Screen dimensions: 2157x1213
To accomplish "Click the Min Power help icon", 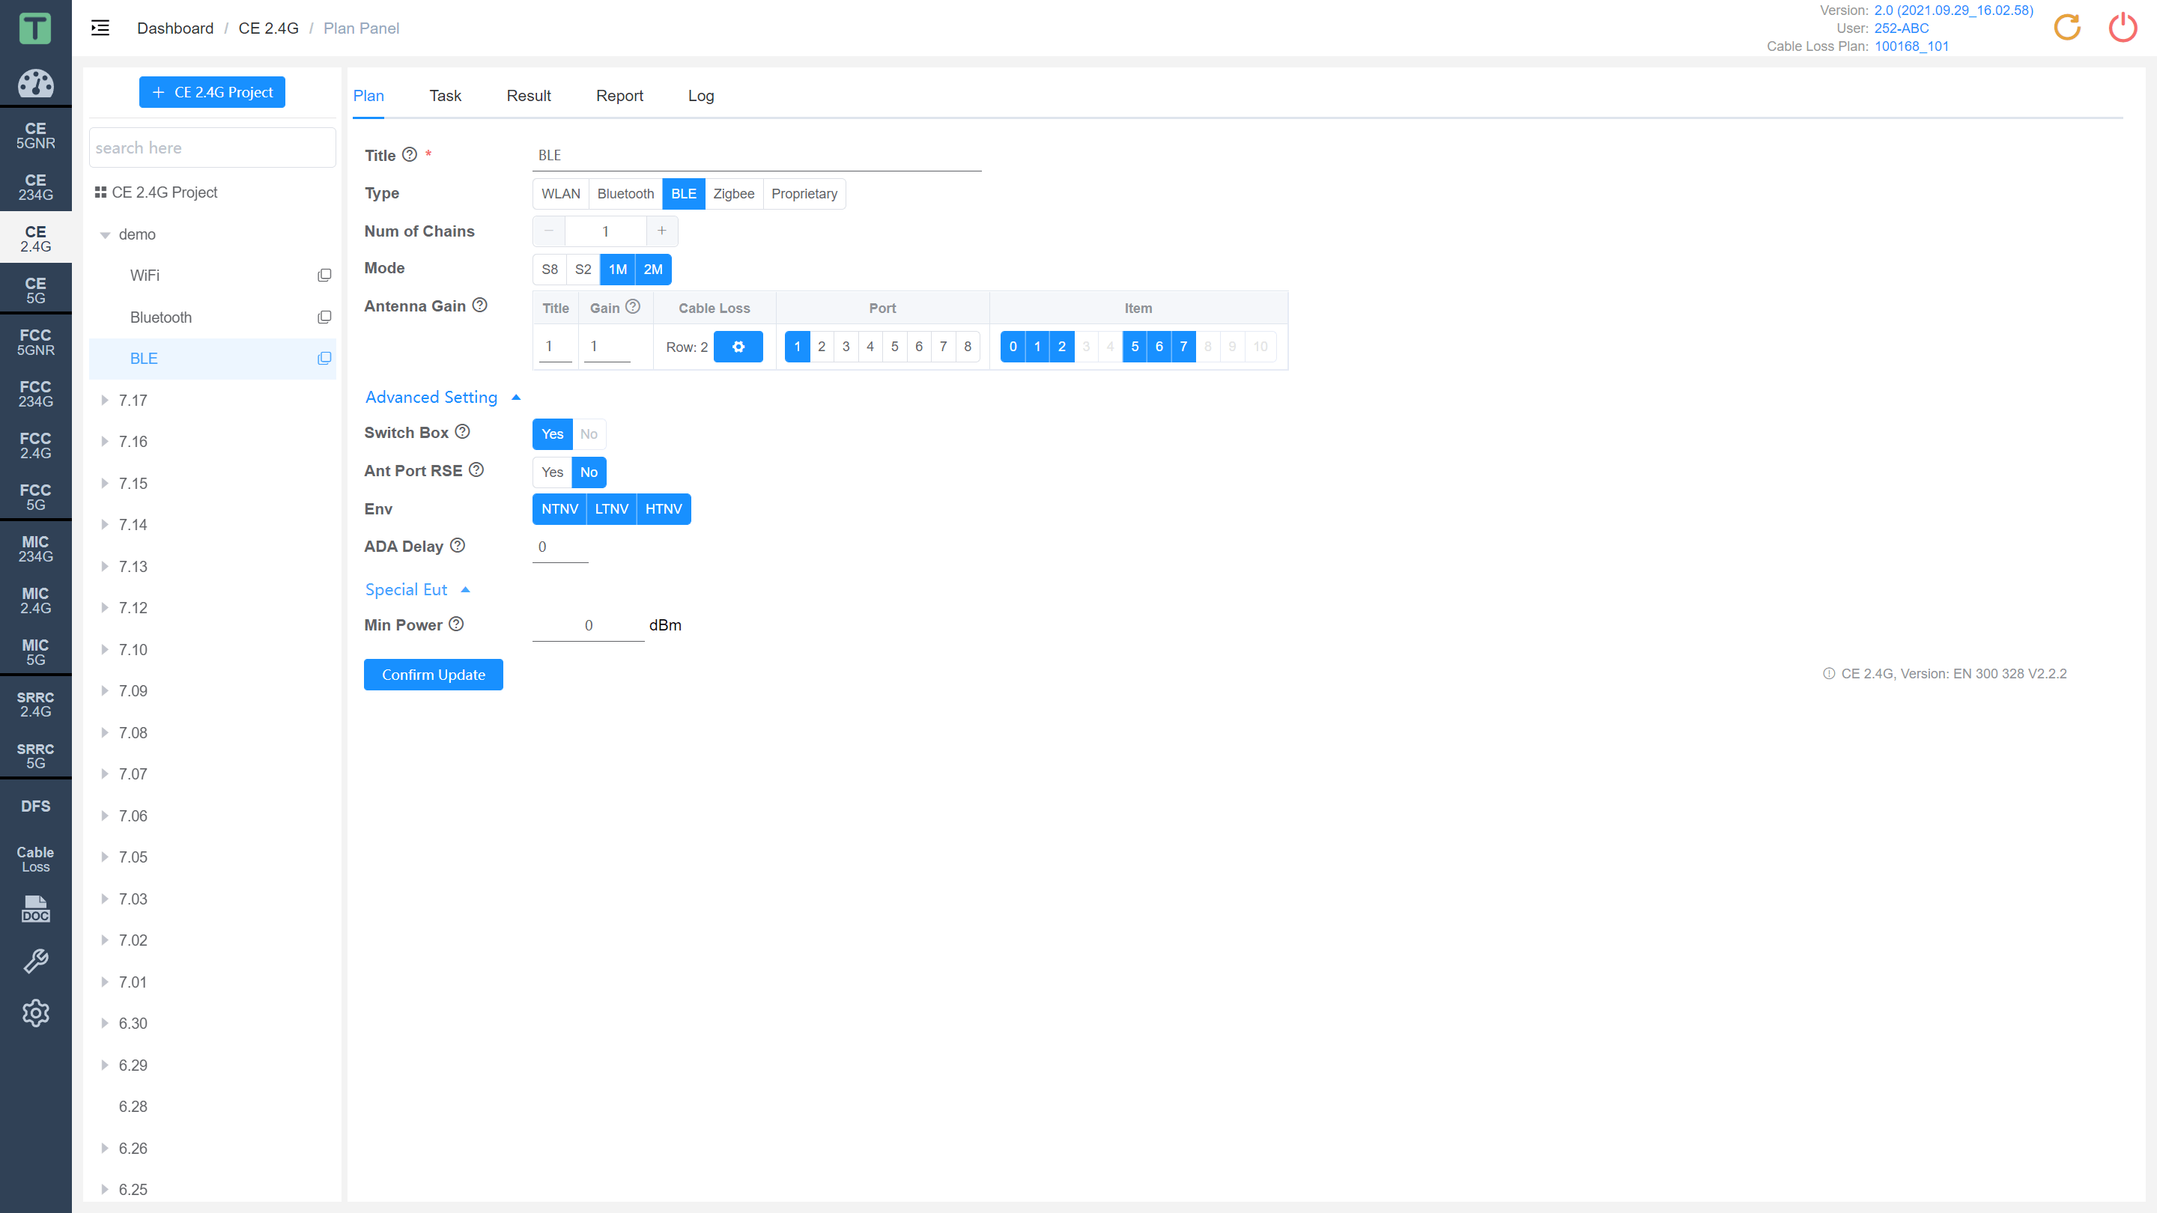I will click(x=456, y=624).
